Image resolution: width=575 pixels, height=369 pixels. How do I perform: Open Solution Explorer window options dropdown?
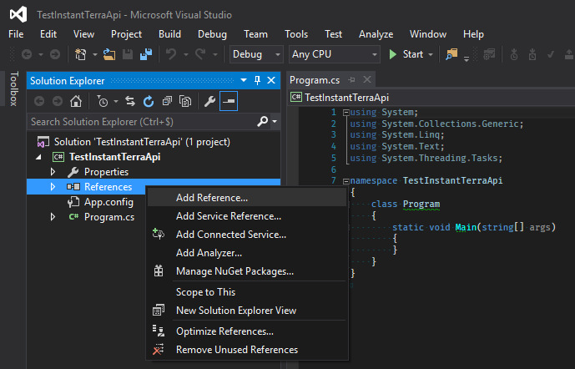click(244, 80)
